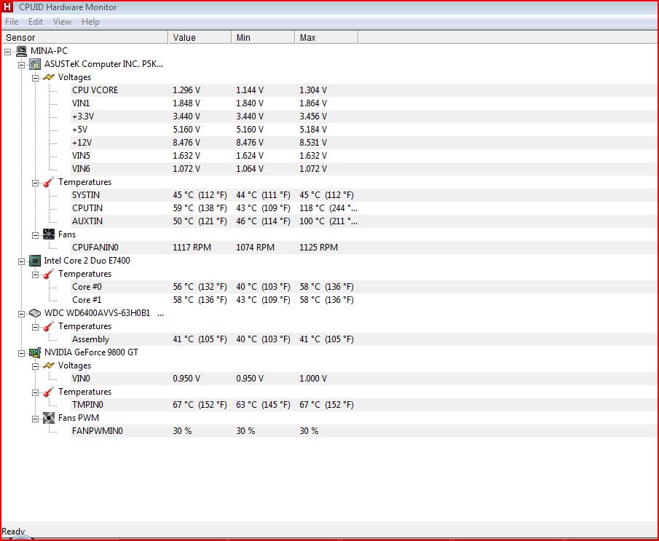Click the Intel Core 2 Duo processor icon
Viewport: 659px width, 541px height.
tap(35, 261)
